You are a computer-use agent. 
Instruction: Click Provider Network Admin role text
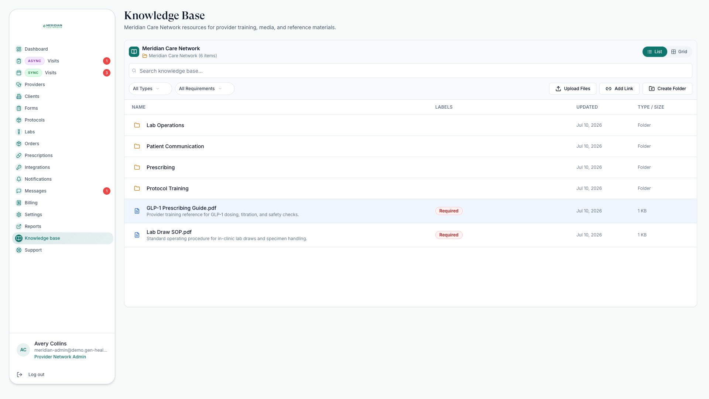point(60,357)
